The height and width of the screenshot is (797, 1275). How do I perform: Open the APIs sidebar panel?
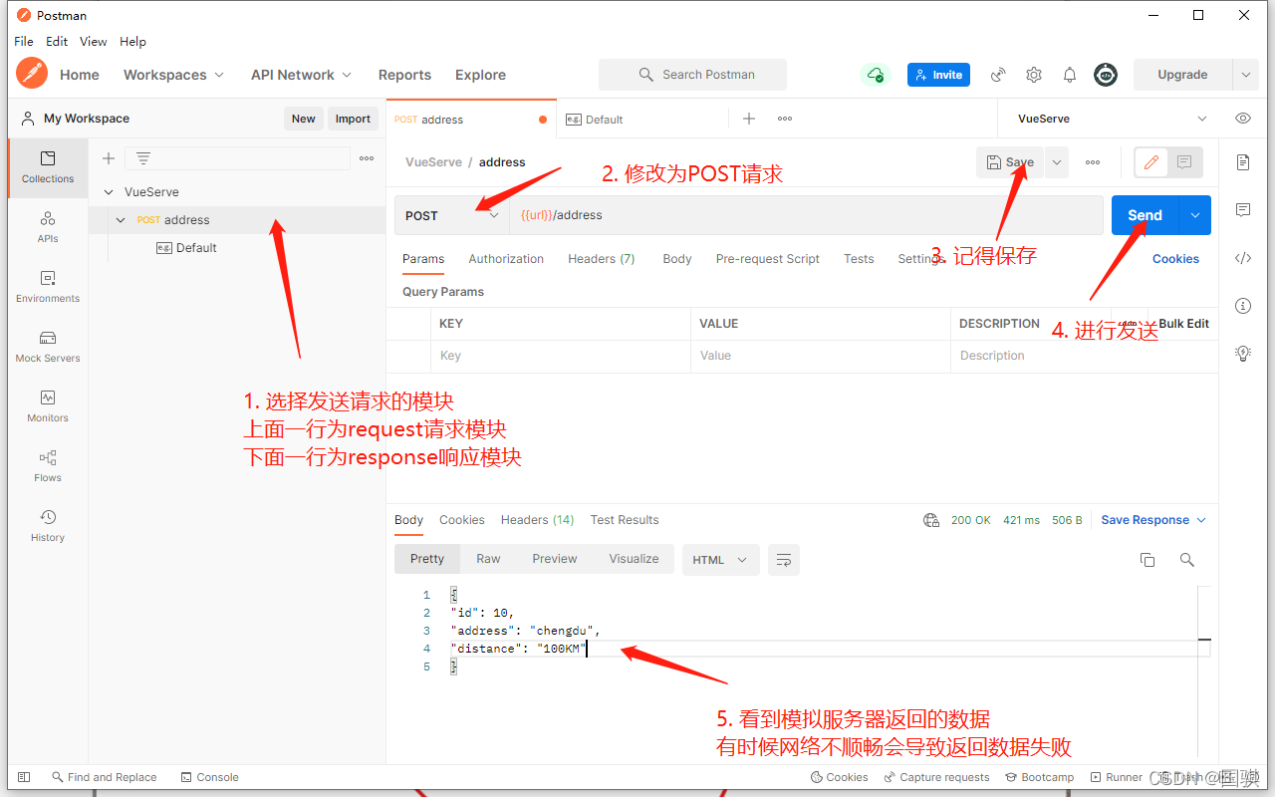tap(48, 227)
